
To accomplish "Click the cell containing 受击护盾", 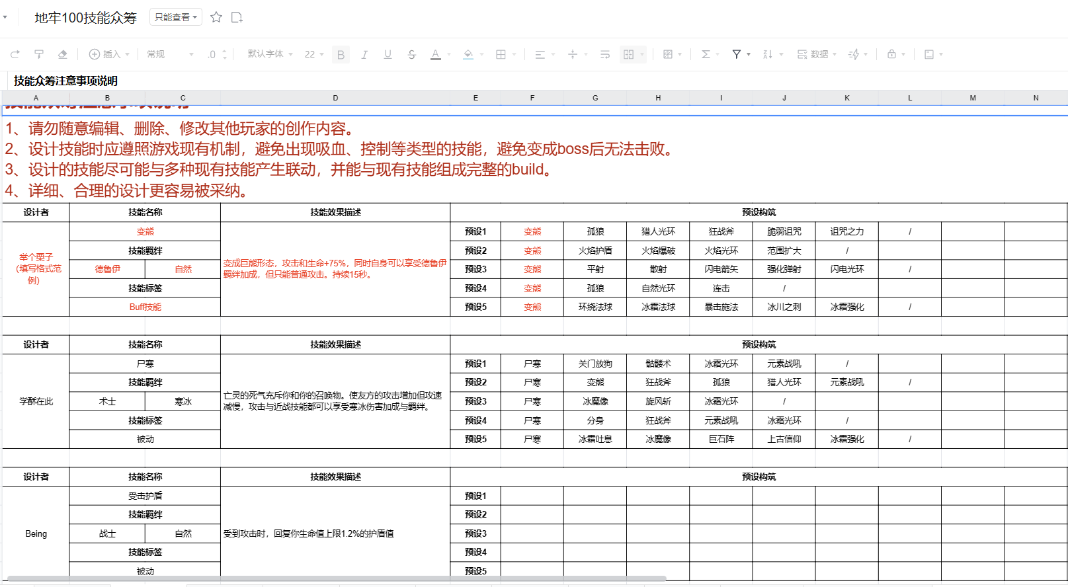I will pyautogui.click(x=145, y=496).
